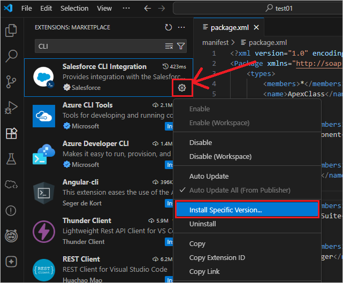This screenshot has width=343, height=283.
Task: Click the Salesforce verified publisher label
Action: pos(86,88)
